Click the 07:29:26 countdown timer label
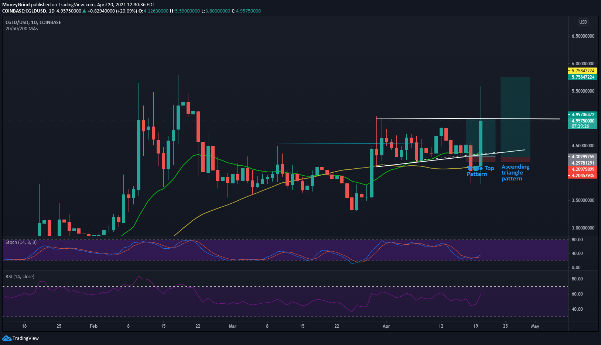Viewport: 601px width, 345px height. 580,126
